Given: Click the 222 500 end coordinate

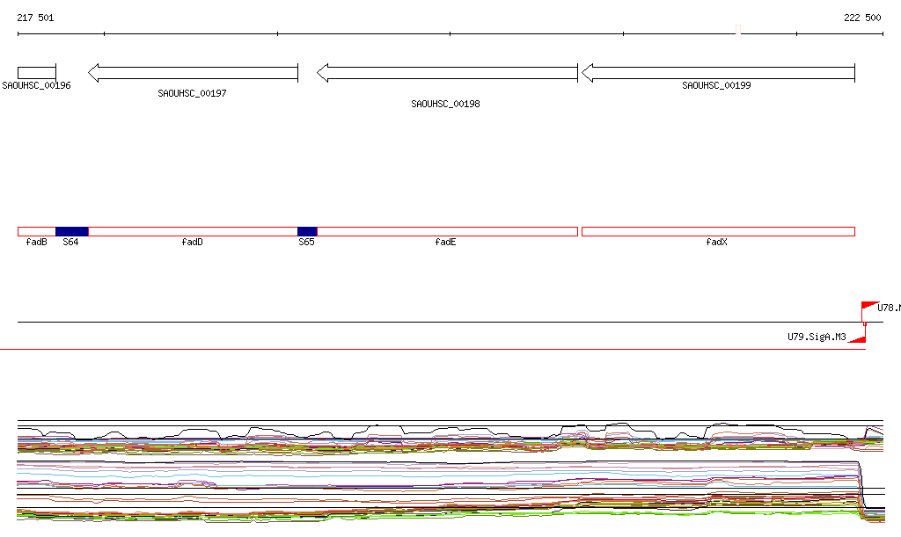Looking at the screenshot, I should 862,18.
